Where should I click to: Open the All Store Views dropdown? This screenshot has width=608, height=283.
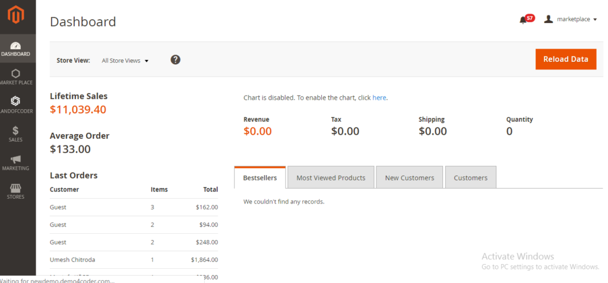point(125,61)
